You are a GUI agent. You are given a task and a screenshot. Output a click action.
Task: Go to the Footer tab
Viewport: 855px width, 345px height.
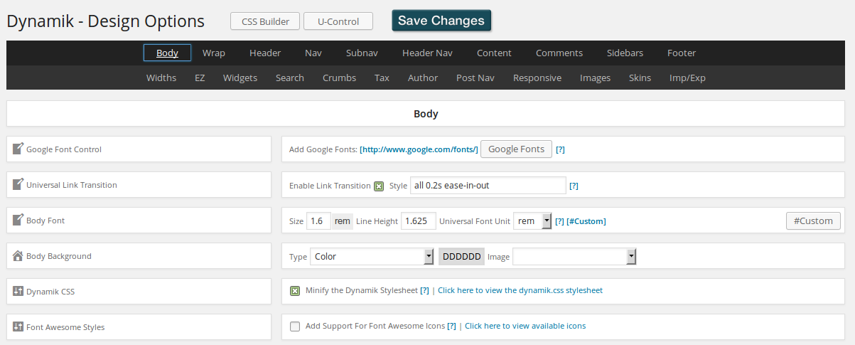click(x=682, y=53)
